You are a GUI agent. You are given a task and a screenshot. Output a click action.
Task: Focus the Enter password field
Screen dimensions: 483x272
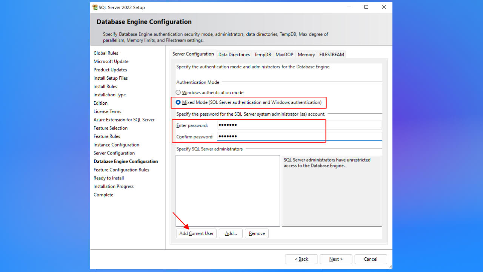coord(300,125)
